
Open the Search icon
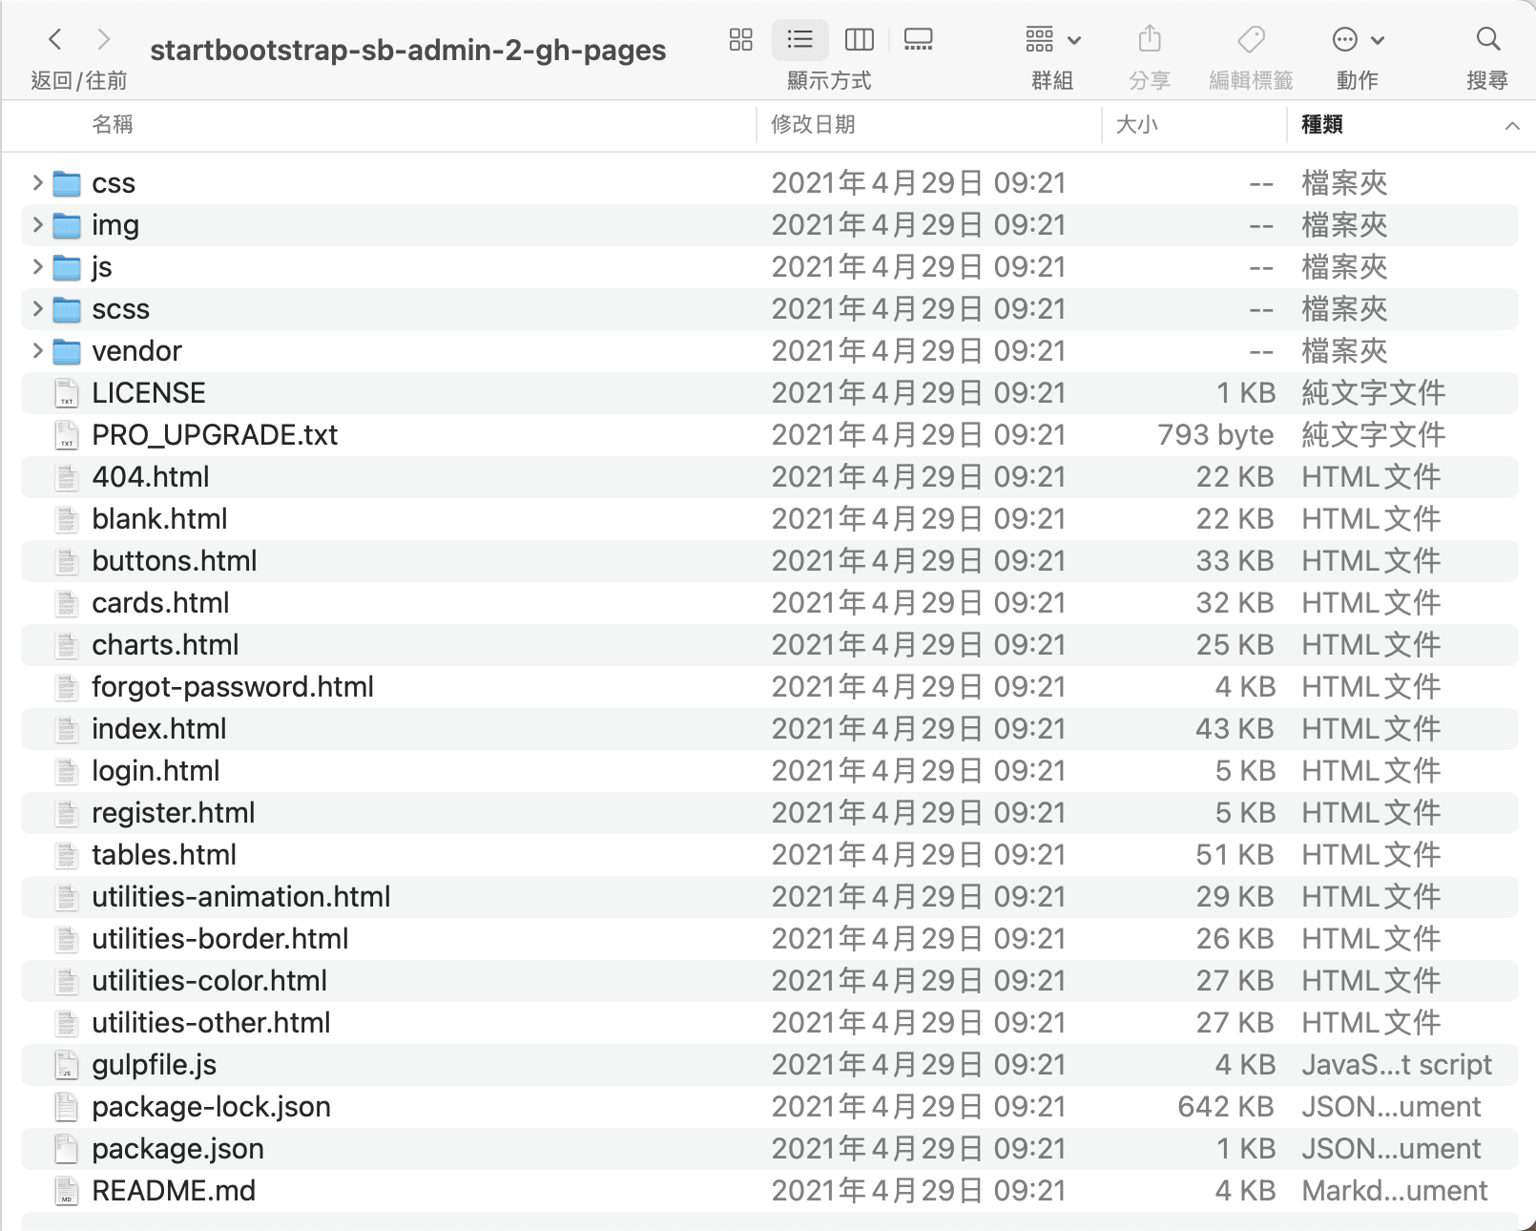coord(1486,40)
